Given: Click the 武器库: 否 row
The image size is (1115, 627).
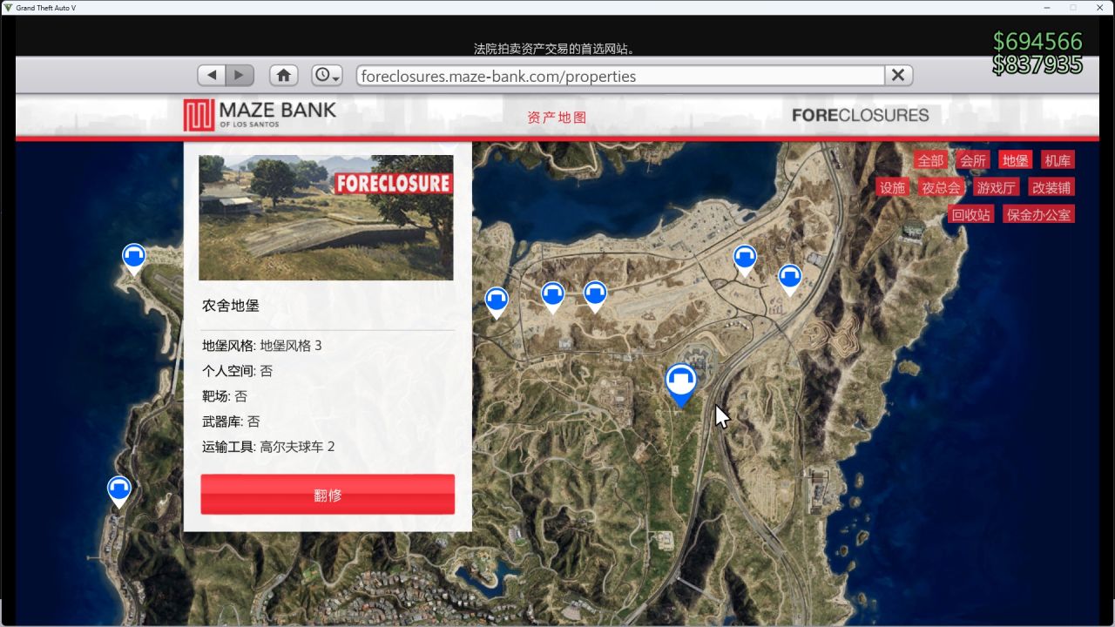Looking at the screenshot, I should click(x=231, y=421).
